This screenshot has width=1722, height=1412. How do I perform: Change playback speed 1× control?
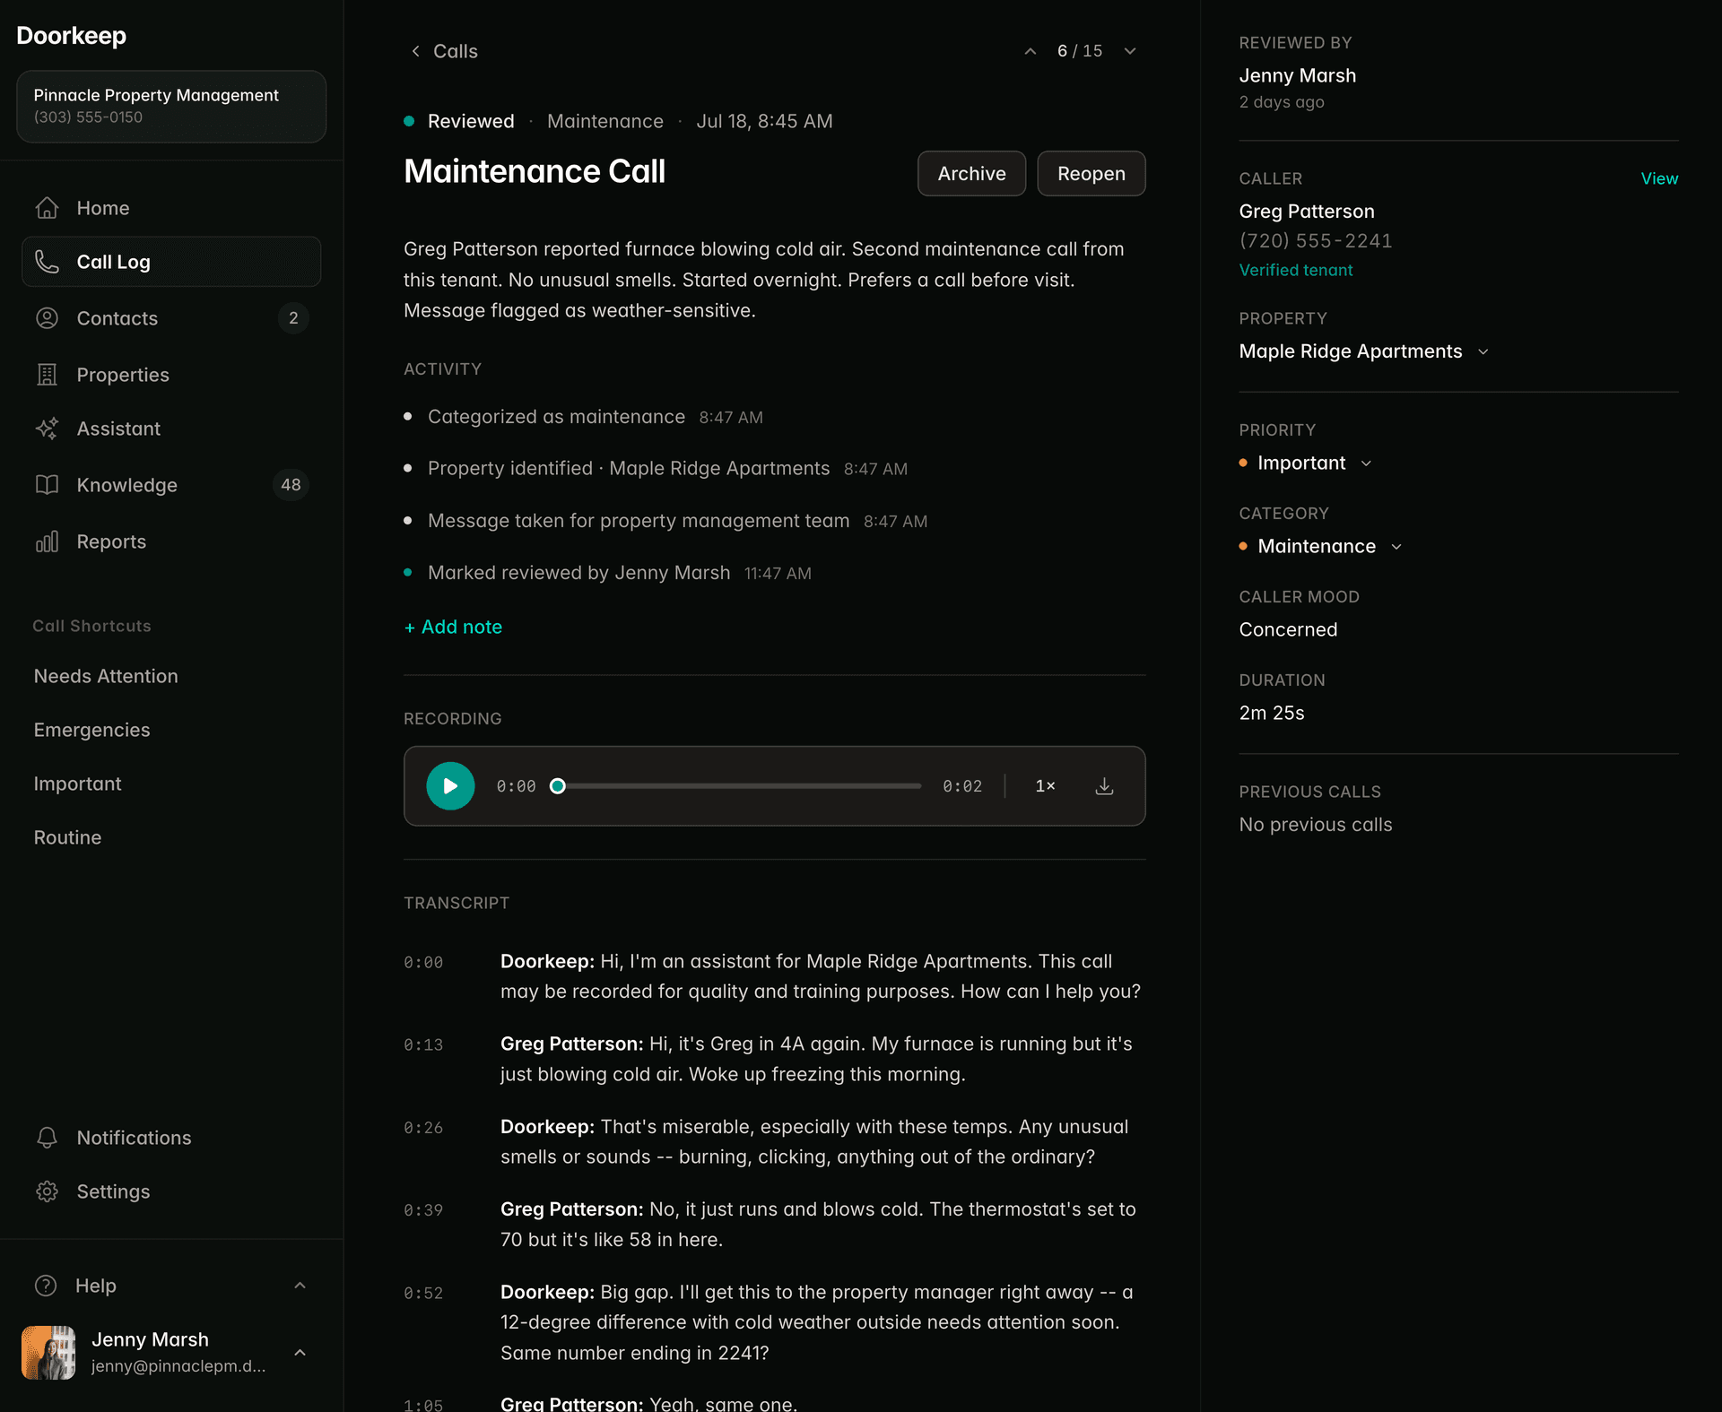coord(1045,786)
